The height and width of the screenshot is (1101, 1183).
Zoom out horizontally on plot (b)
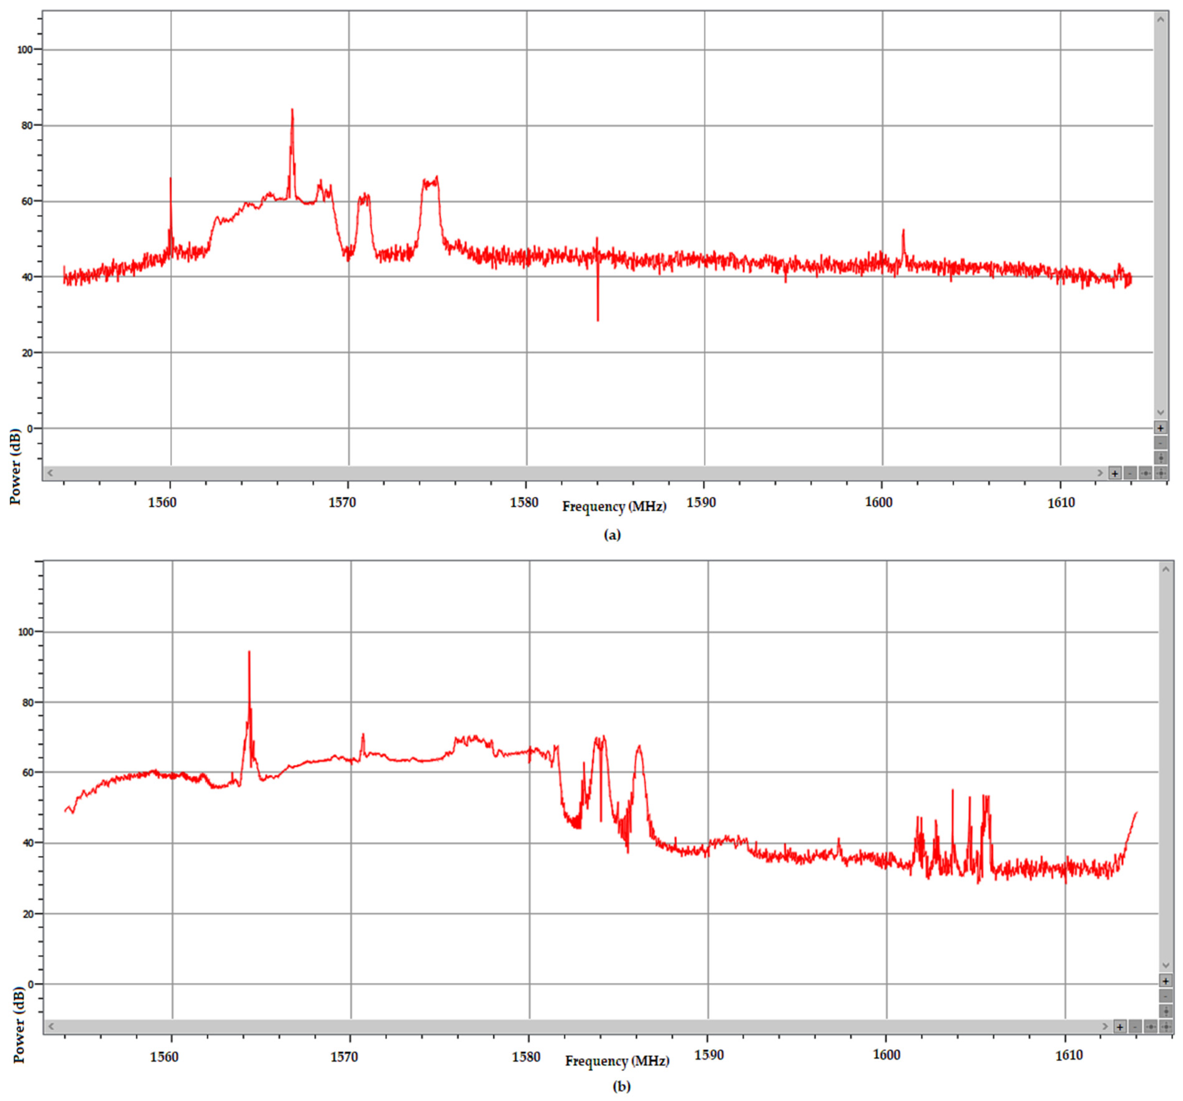(1135, 1027)
